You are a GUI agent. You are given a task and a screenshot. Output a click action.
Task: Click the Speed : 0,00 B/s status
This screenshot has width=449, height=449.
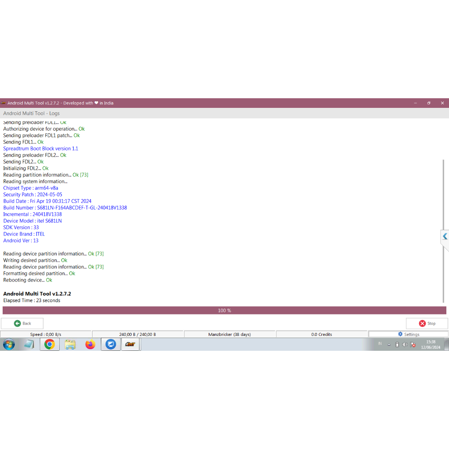(46, 334)
